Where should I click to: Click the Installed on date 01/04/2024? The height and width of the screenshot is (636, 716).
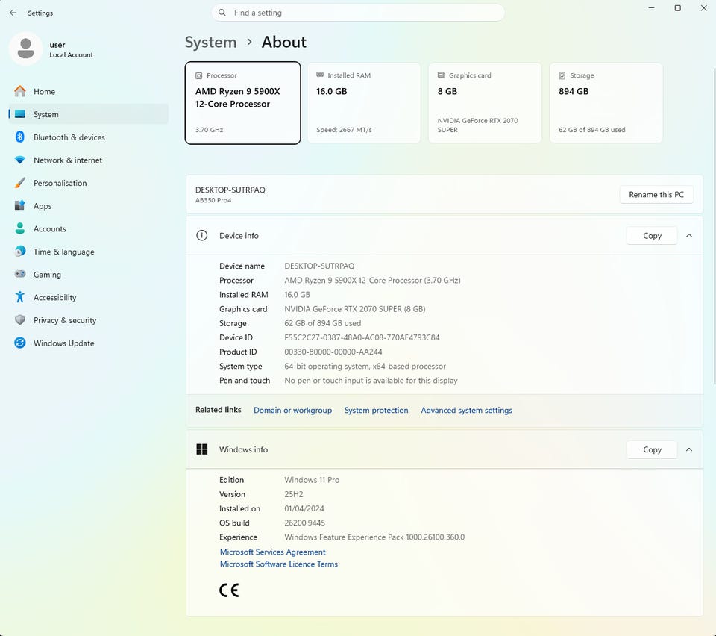click(x=304, y=508)
